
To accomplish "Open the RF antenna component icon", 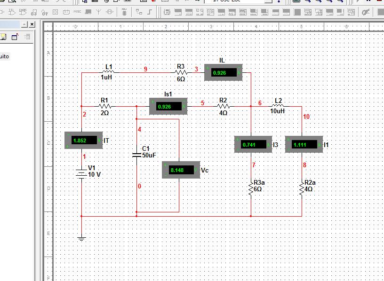I will coord(98,12).
